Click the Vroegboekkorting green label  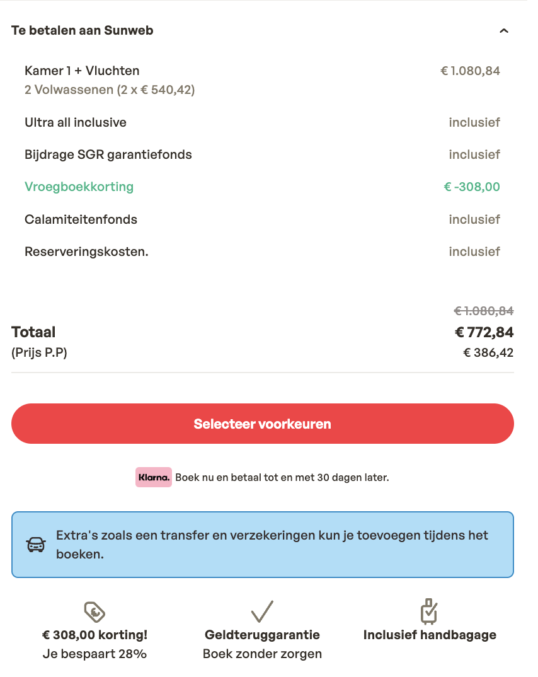point(79,187)
